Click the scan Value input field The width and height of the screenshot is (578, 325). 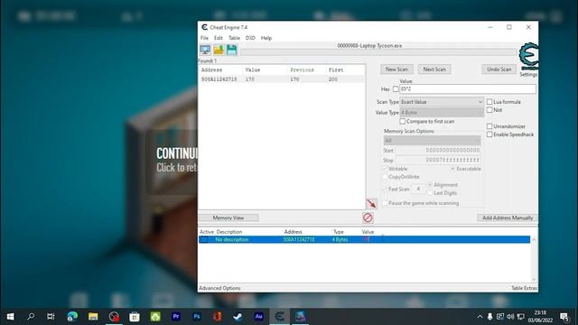[468, 89]
